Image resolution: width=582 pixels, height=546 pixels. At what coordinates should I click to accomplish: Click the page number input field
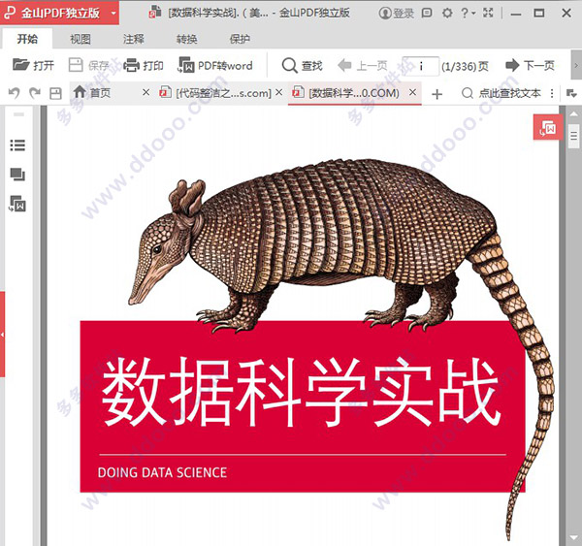pyautogui.click(x=421, y=66)
